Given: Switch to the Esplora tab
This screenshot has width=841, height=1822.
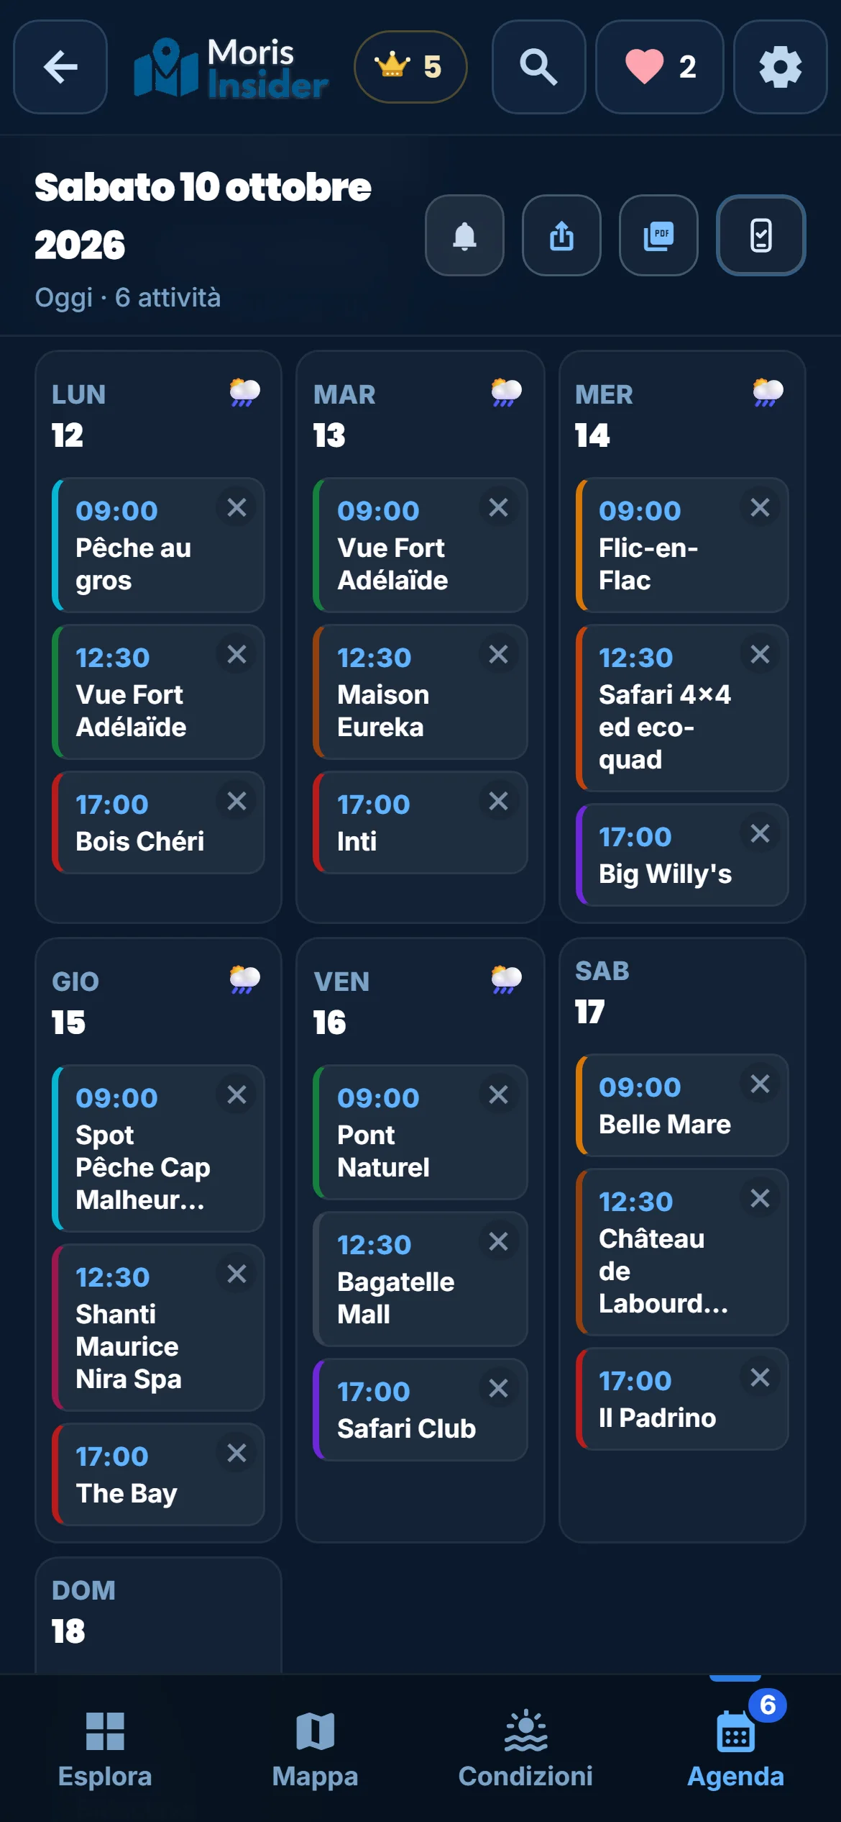Looking at the screenshot, I should [105, 1749].
